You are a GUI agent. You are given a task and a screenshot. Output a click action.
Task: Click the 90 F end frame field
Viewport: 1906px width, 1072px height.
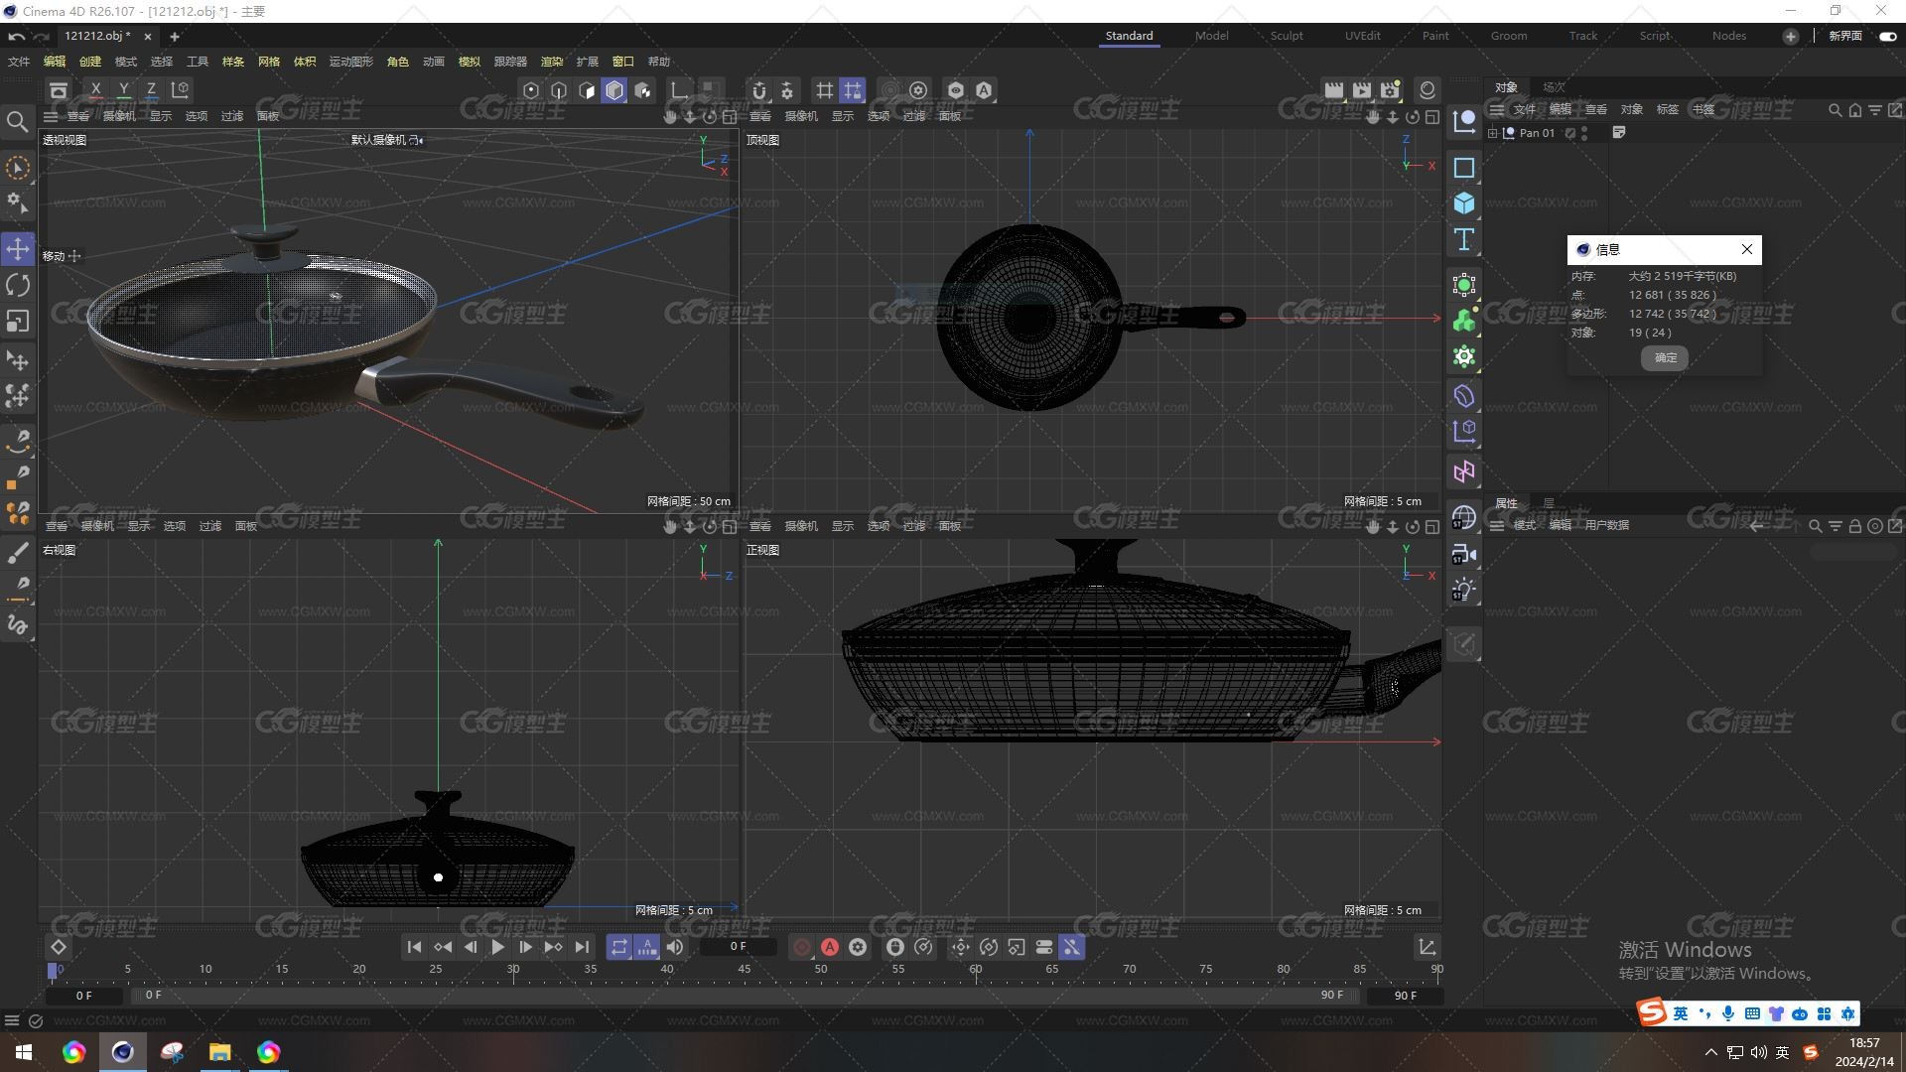(x=1405, y=995)
